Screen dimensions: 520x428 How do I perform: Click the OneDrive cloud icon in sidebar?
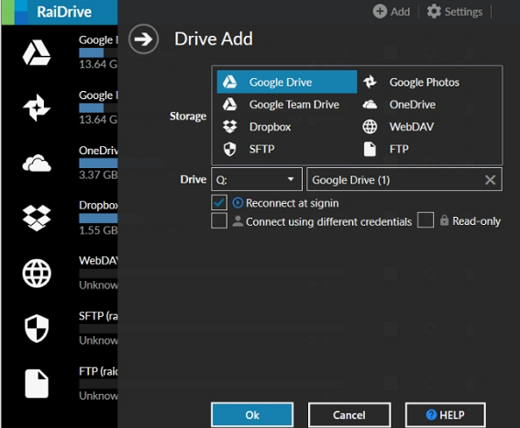point(37,163)
